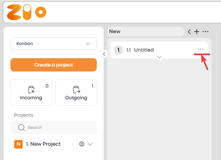Open the Kanban view dropdown

(53, 44)
